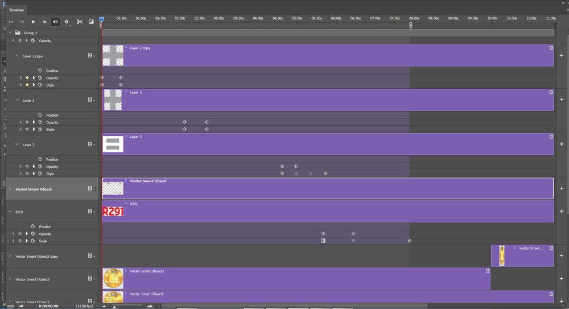The height and width of the screenshot is (309, 569).
Task: Toggle Layer 2 Style stopwatch
Action: 40,129
